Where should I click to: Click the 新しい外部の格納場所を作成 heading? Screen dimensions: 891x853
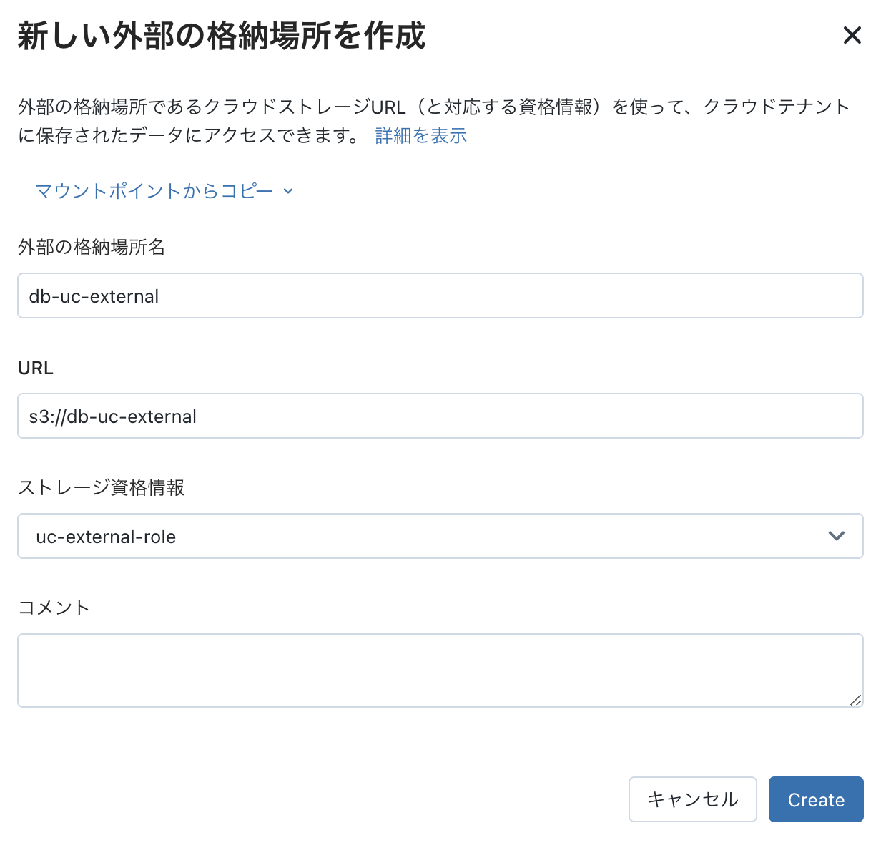click(x=221, y=35)
